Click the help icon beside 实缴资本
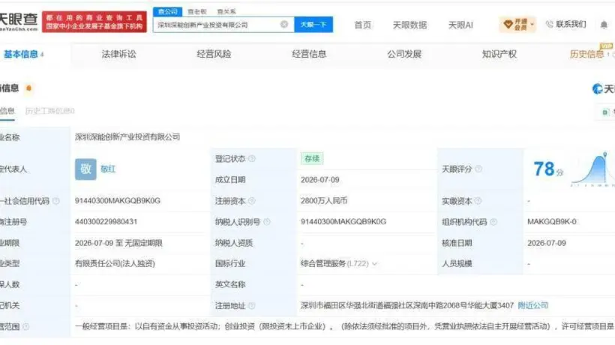Screen dimensions: 615x345 coord(478,201)
